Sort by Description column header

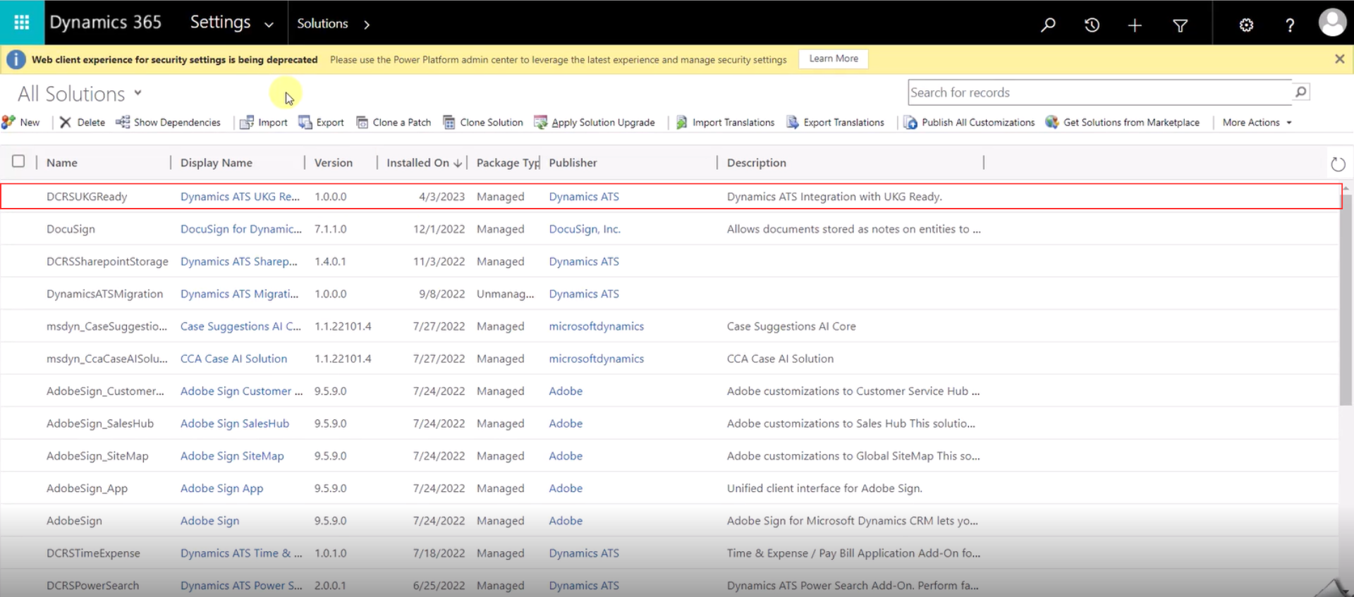pos(756,163)
